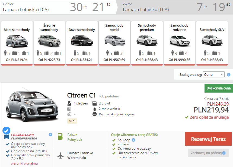Click the pickup location Larnaca Lotnisko (LCA)
This screenshot has width=233, height=167.
click(26, 9)
